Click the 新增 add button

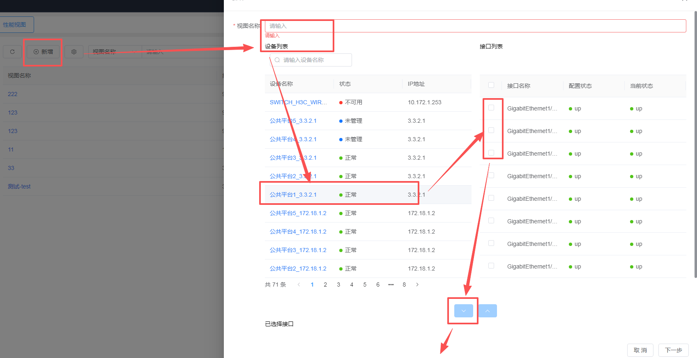[x=43, y=52]
